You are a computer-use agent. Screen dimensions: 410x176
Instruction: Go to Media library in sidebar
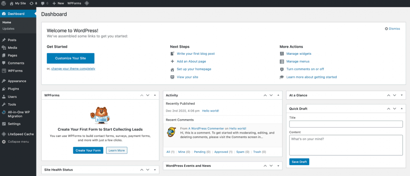(x=12, y=48)
